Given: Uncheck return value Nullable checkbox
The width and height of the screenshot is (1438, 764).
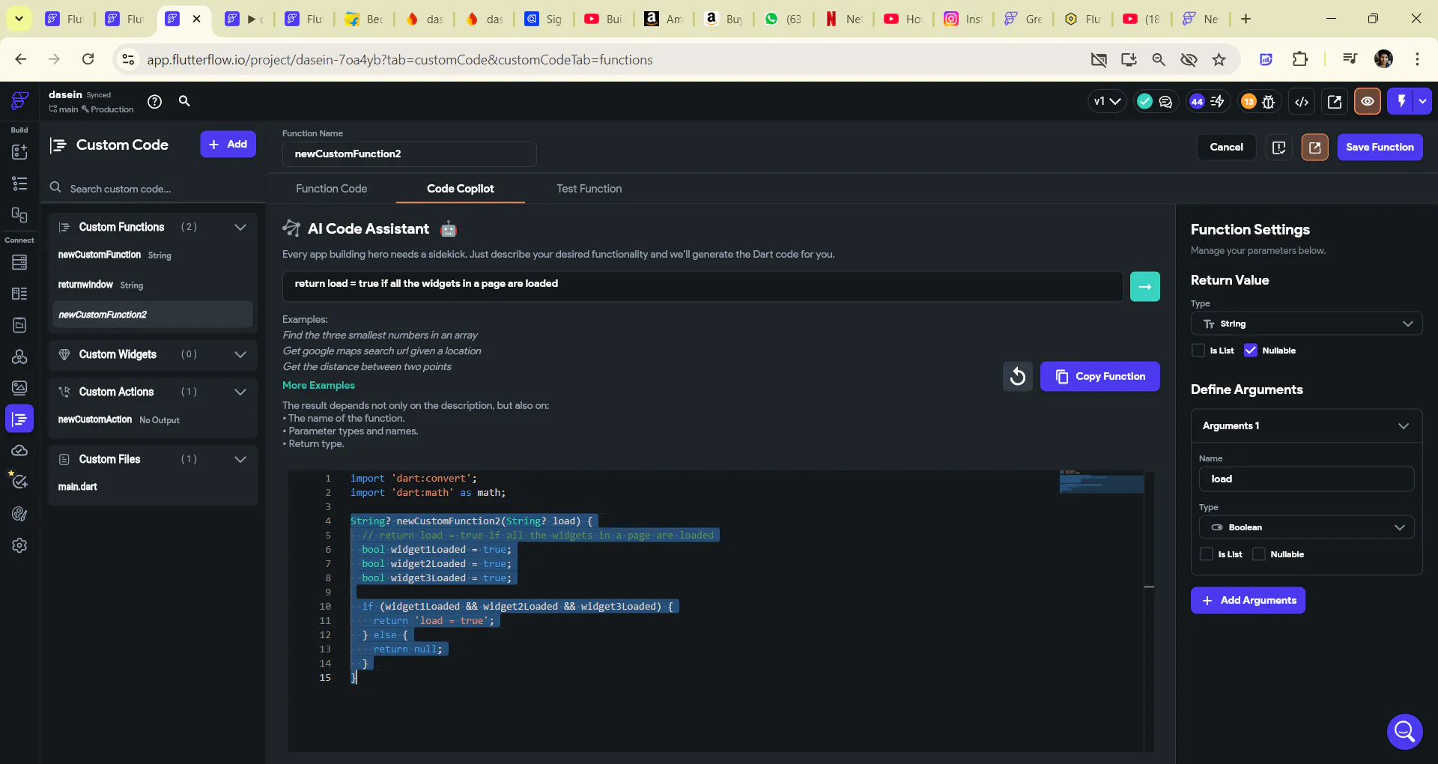Looking at the screenshot, I should pos(1251,350).
